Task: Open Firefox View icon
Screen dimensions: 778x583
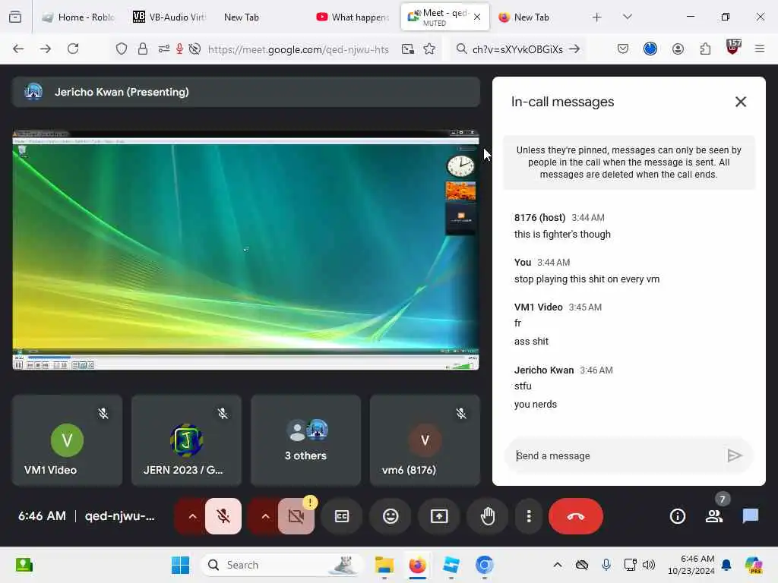Action: coord(15,17)
